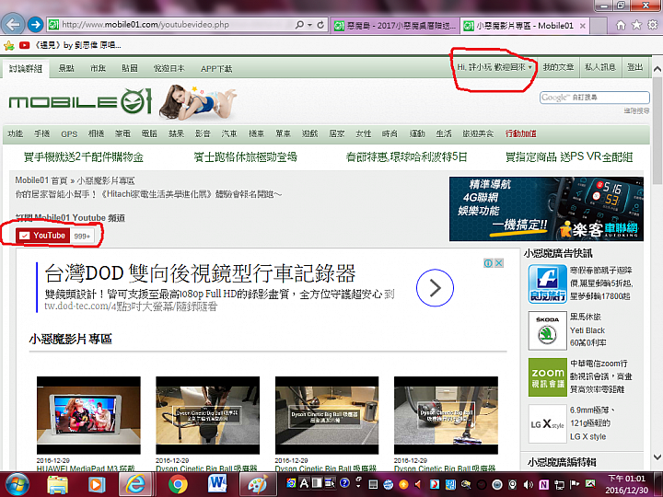Image resolution: width=663 pixels, height=497 pixels.
Task: Click the search magnifier in address bar
Action: (x=299, y=25)
